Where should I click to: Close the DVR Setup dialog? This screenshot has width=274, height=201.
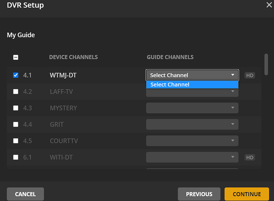click(269, 5)
